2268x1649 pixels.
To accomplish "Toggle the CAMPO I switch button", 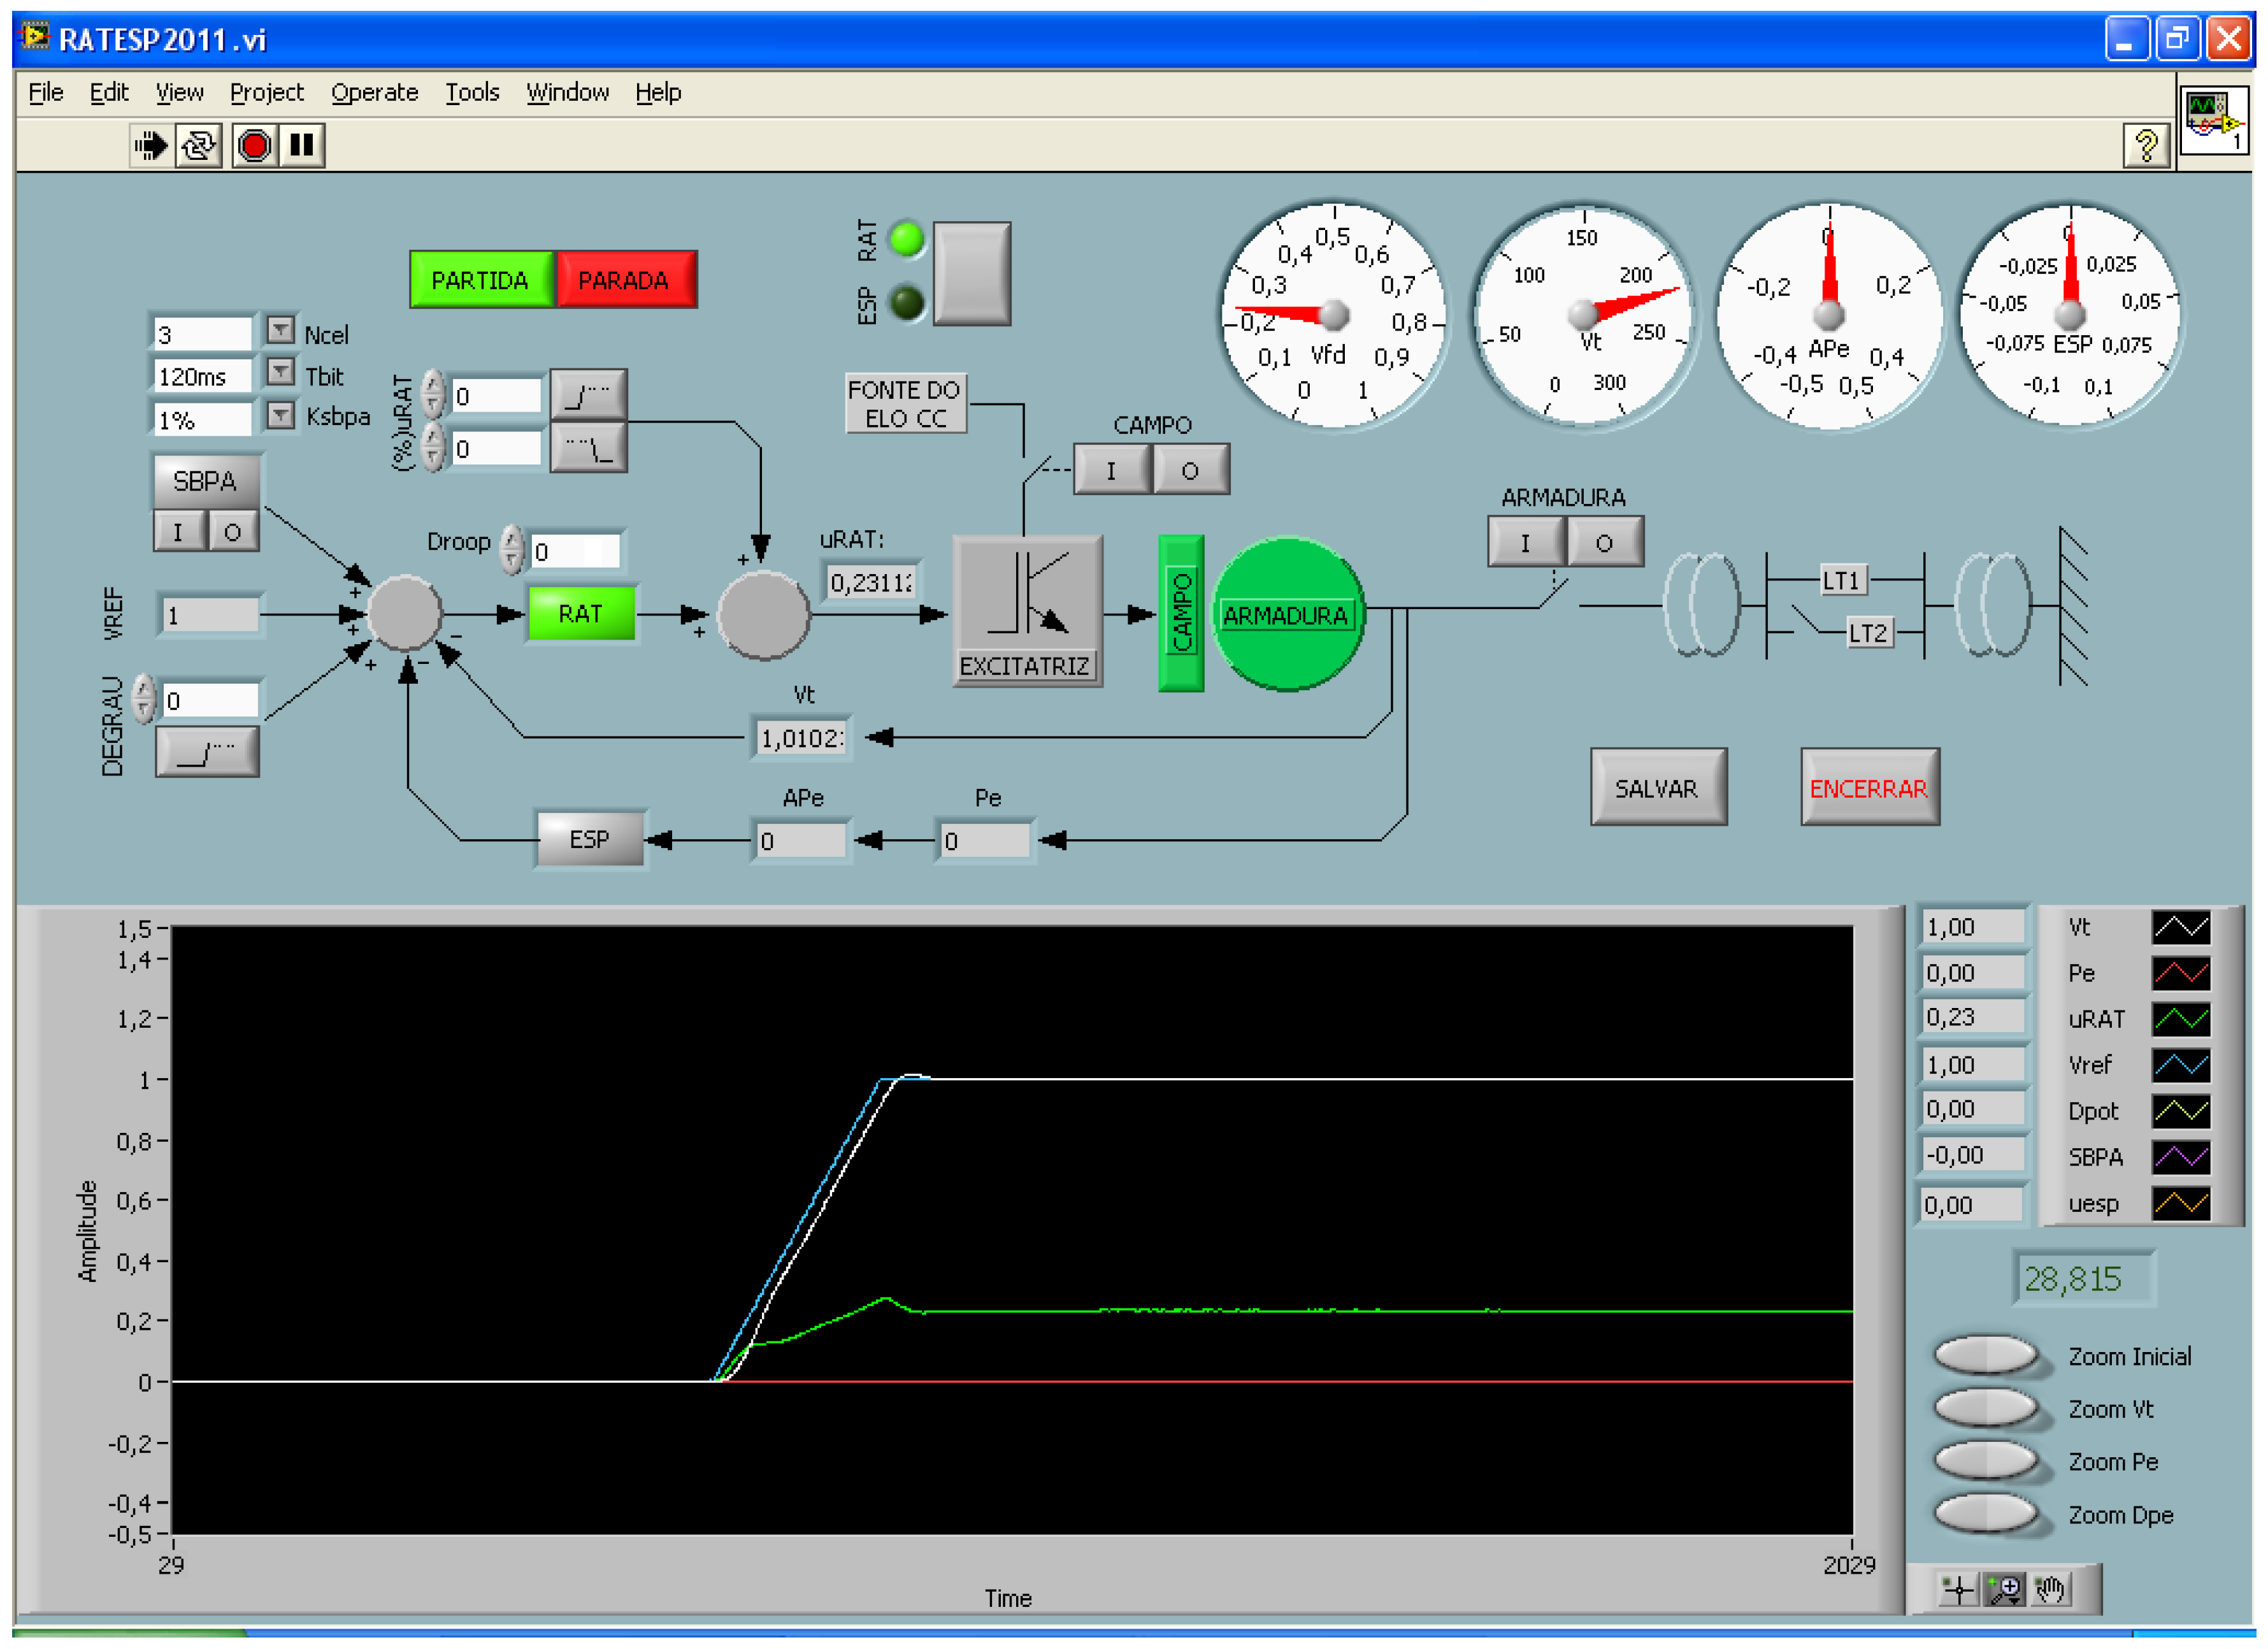I will (1111, 470).
